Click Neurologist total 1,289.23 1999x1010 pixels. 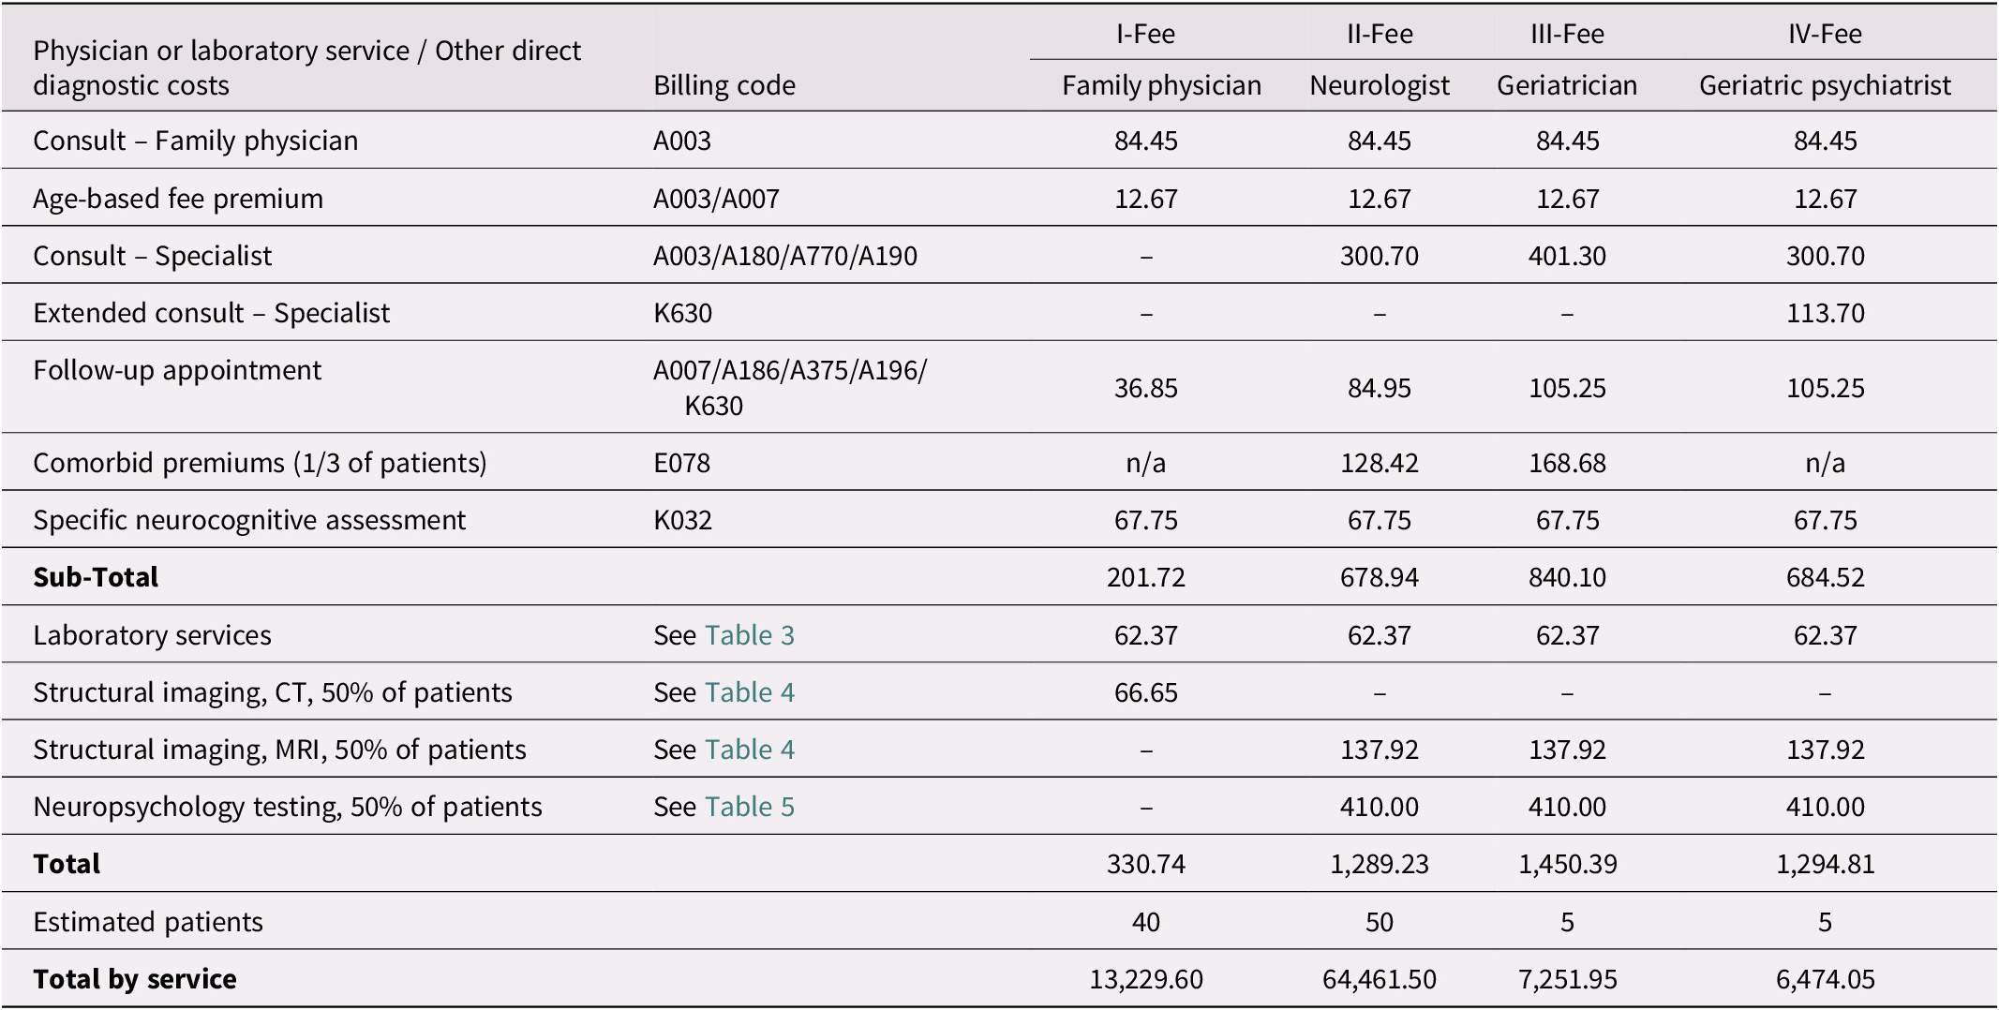coord(1379,864)
